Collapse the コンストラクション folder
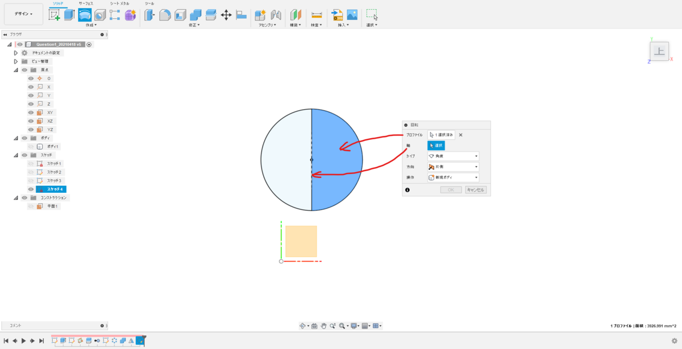682x349 pixels. (x=16, y=198)
